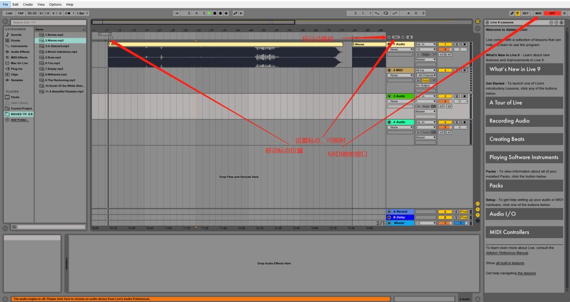Open the Options menu
570x302 pixels.
click(55, 4)
